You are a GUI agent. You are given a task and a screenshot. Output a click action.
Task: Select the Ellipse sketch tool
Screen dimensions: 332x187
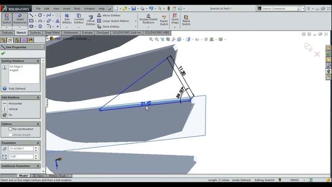click(48, 21)
